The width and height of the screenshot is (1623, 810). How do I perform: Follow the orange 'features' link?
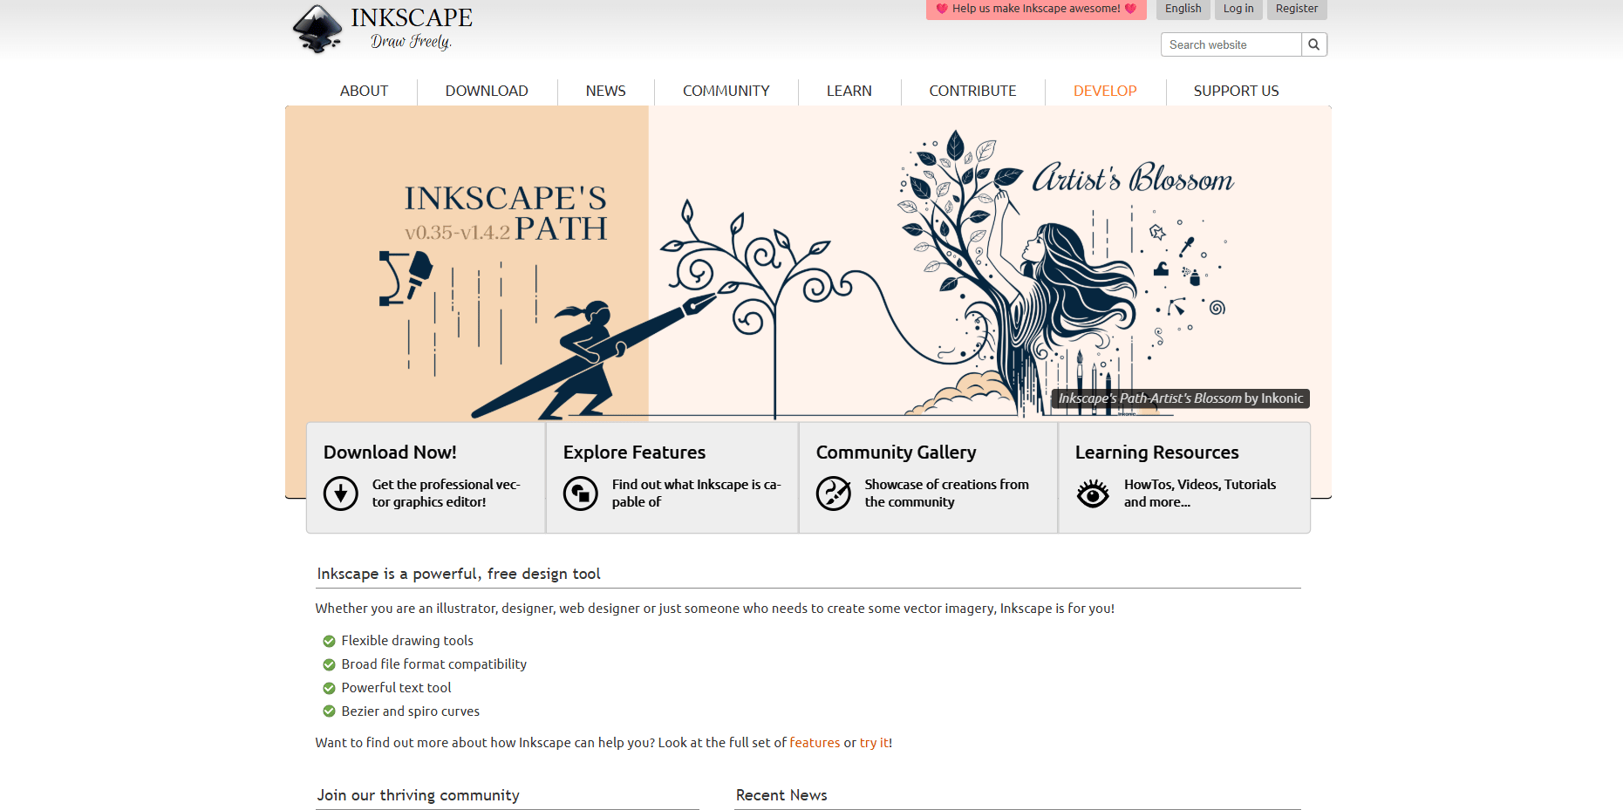pyautogui.click(x=815, y=743)
